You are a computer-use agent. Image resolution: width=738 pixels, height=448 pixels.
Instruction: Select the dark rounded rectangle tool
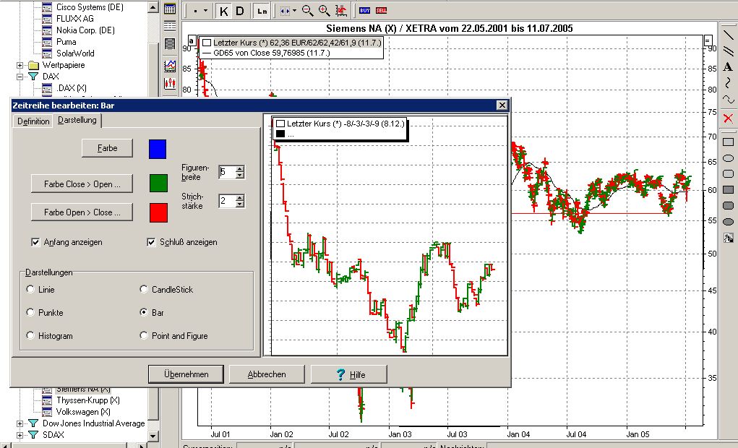coord(728,206)
